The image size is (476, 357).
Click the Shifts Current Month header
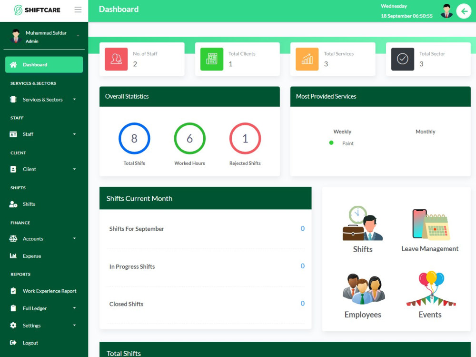coord(205,198)
